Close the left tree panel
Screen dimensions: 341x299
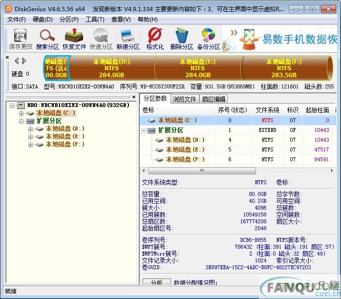pos(134,97)
